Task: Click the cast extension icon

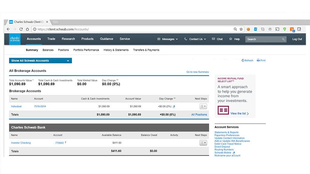Action: pyautogui.click(x=277, y=29)
